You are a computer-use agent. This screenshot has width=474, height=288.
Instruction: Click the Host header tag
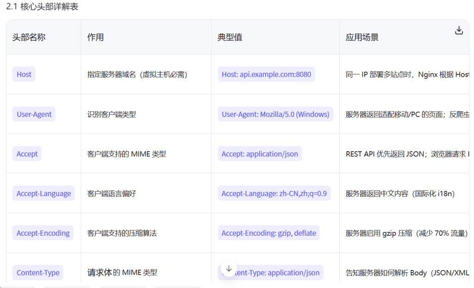pyautogui.click(x=24, y=74)
